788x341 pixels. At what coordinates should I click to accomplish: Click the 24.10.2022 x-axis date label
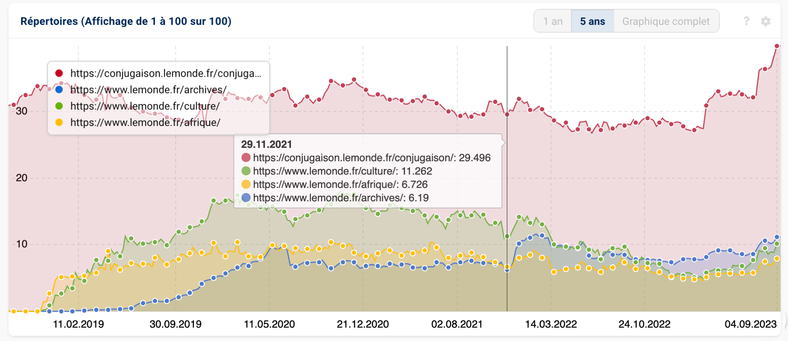click(x=645, y=324)
